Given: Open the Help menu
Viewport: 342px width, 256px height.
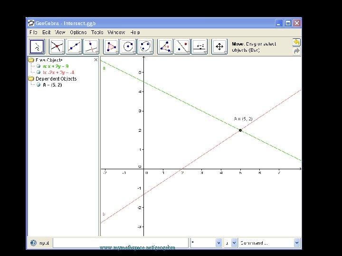Looking at the screenshot, I should (x=135, y=32).
